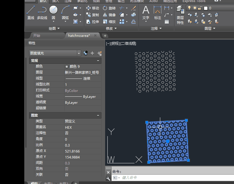
Task: Toggle layer on/off lightbulb in layer dropdown
Action: 190,8
